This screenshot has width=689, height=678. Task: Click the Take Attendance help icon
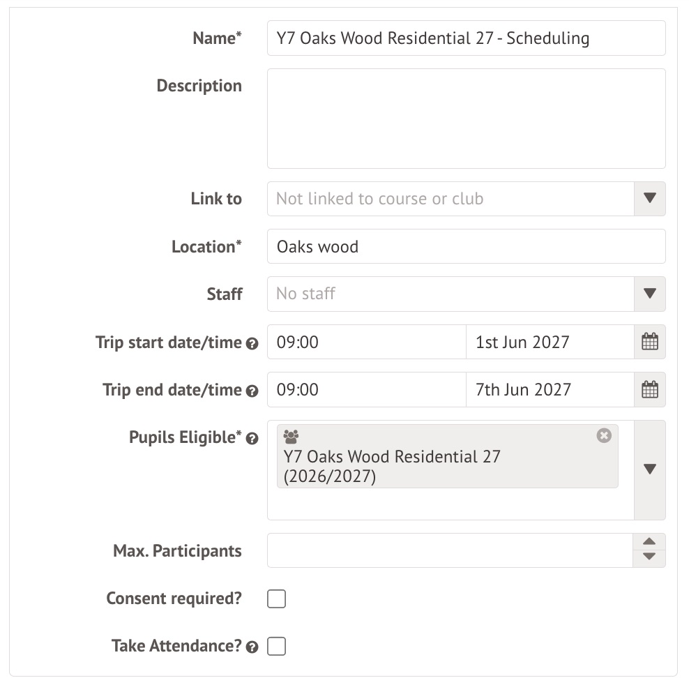click(252, 647)
